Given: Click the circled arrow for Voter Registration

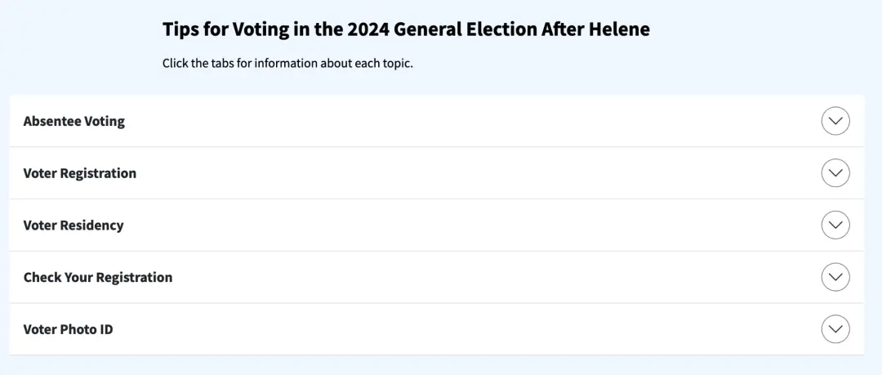Looking at the screenshot, I should 835,173.
